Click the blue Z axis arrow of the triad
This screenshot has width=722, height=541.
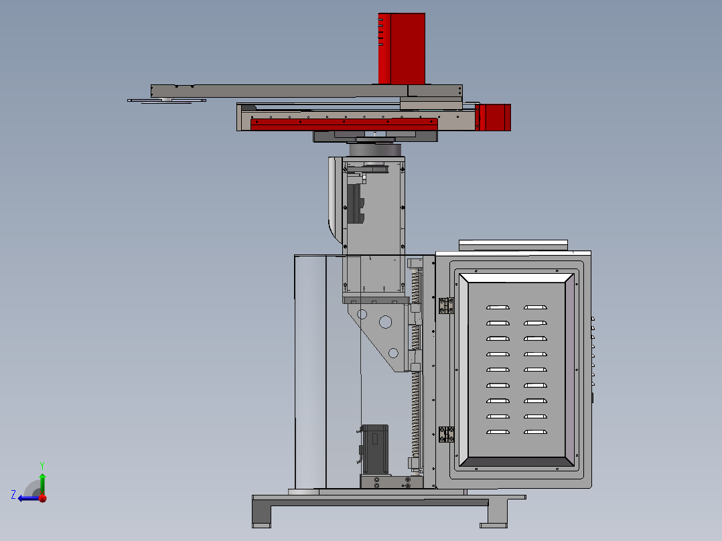(x=27, y=498)
